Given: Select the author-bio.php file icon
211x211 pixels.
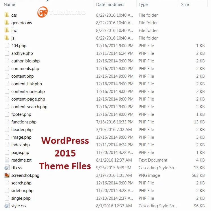Looking at the screenshot, I should (7, 61).
